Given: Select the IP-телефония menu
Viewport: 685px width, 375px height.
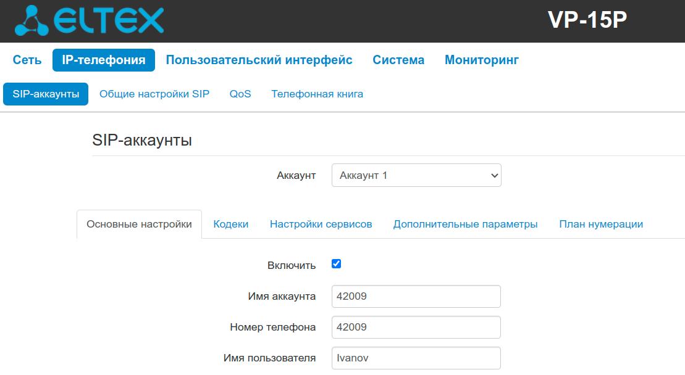Looking at the screenshot, I should click(x=104, y=60).
